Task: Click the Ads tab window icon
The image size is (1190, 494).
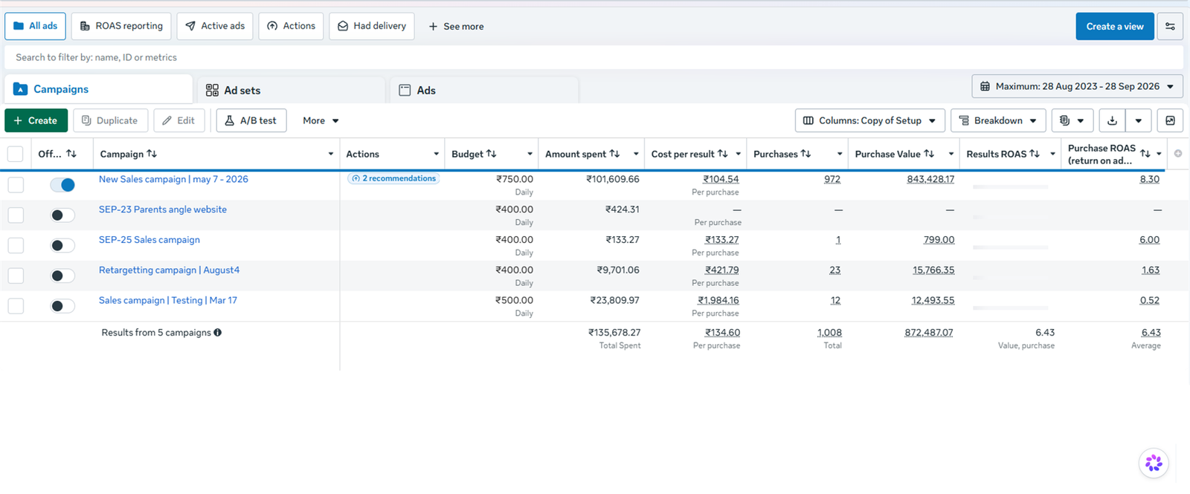Action: tap(405, 90)
